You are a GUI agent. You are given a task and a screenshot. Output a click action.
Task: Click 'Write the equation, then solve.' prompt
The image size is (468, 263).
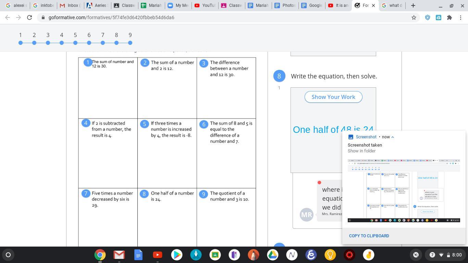coord(334,76)
